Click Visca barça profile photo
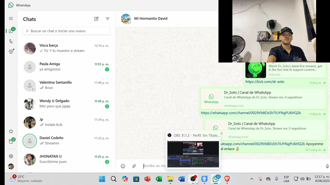330x185 pixels. 30,48
